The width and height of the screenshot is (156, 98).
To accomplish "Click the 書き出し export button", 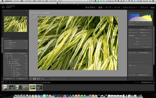I will 22,79.
